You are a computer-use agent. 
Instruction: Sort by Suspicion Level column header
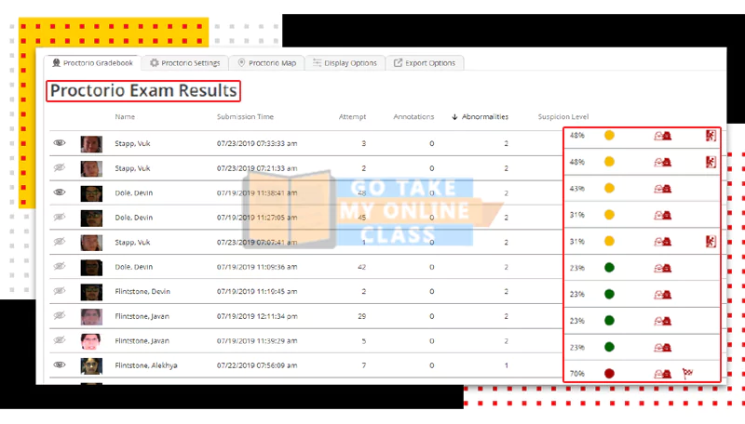(563, 116)
